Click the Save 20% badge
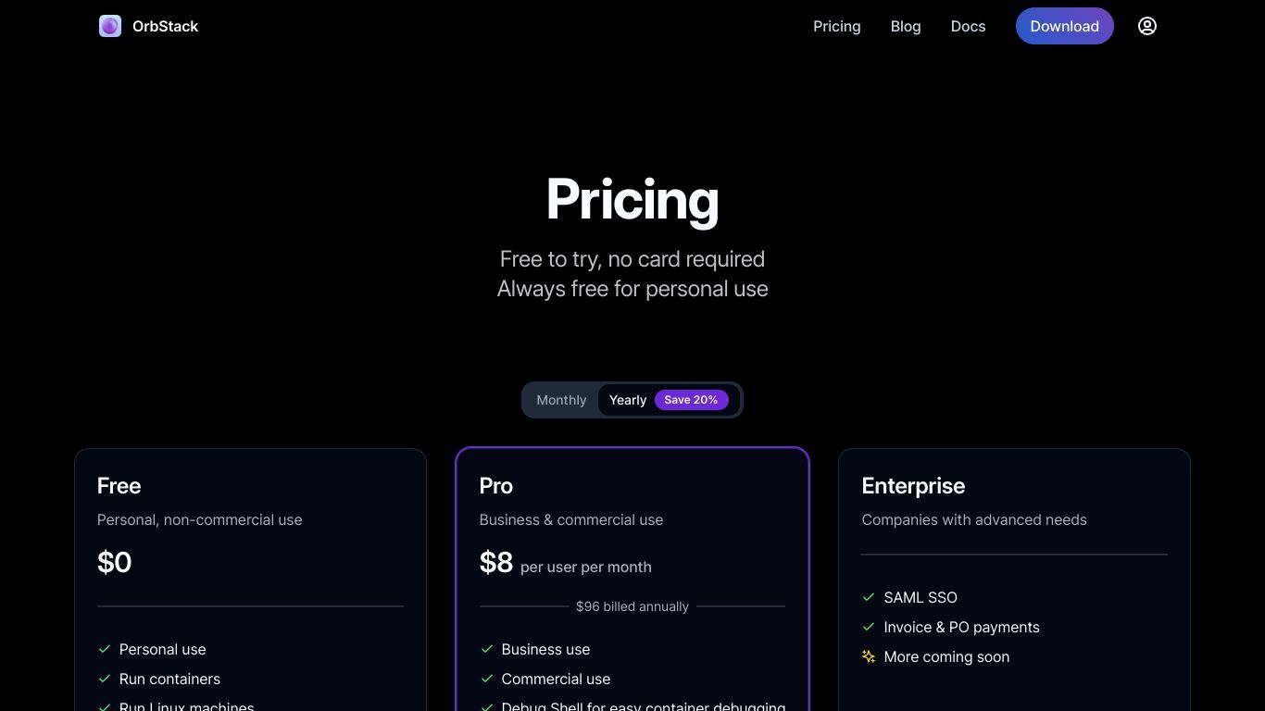The image size is (1265, 711). (x=691, y=400)
